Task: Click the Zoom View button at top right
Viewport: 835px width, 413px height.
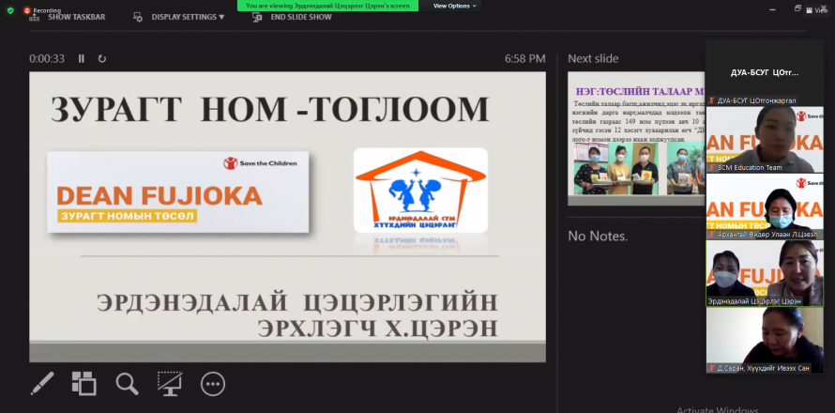Action: [819, 10]
